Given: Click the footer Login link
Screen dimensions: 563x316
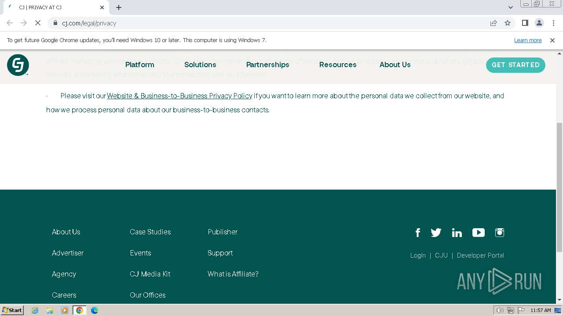Looking at the screenshot, I should (418, 255).
